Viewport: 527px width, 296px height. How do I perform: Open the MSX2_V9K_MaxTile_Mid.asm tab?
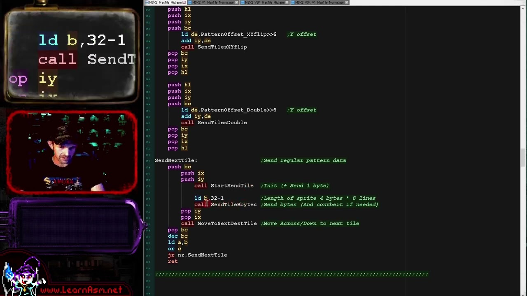coord(265,2)
